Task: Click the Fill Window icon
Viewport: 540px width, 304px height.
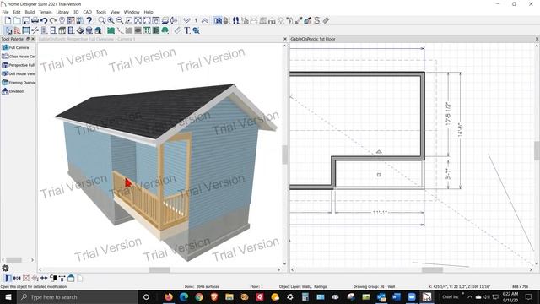Action: [138, 20]
